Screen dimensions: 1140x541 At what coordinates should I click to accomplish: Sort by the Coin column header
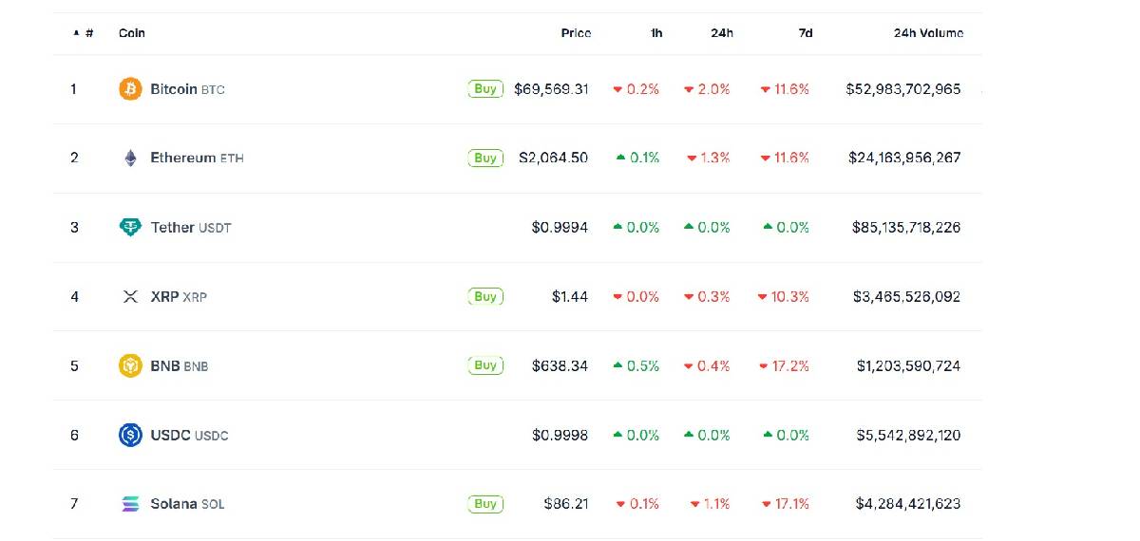tap(132, 33)
